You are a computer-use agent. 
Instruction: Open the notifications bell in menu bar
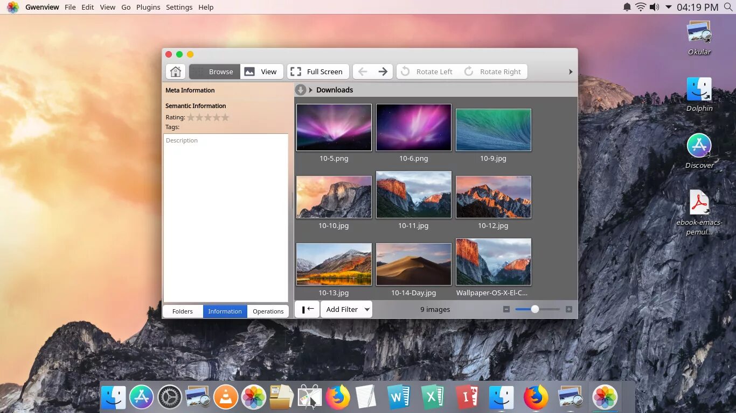coord(627,7)
